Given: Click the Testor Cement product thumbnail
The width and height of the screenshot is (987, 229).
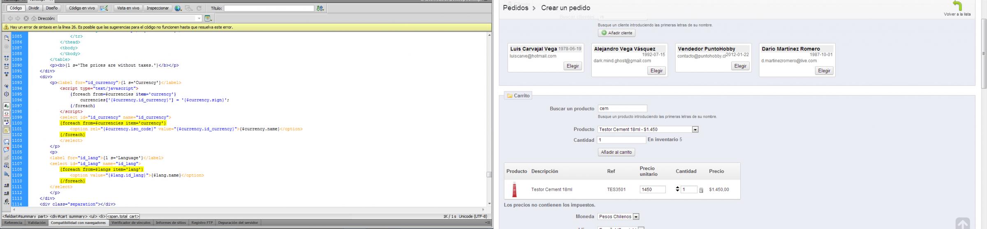Looking at the screenshot, I should click(514, 190).
